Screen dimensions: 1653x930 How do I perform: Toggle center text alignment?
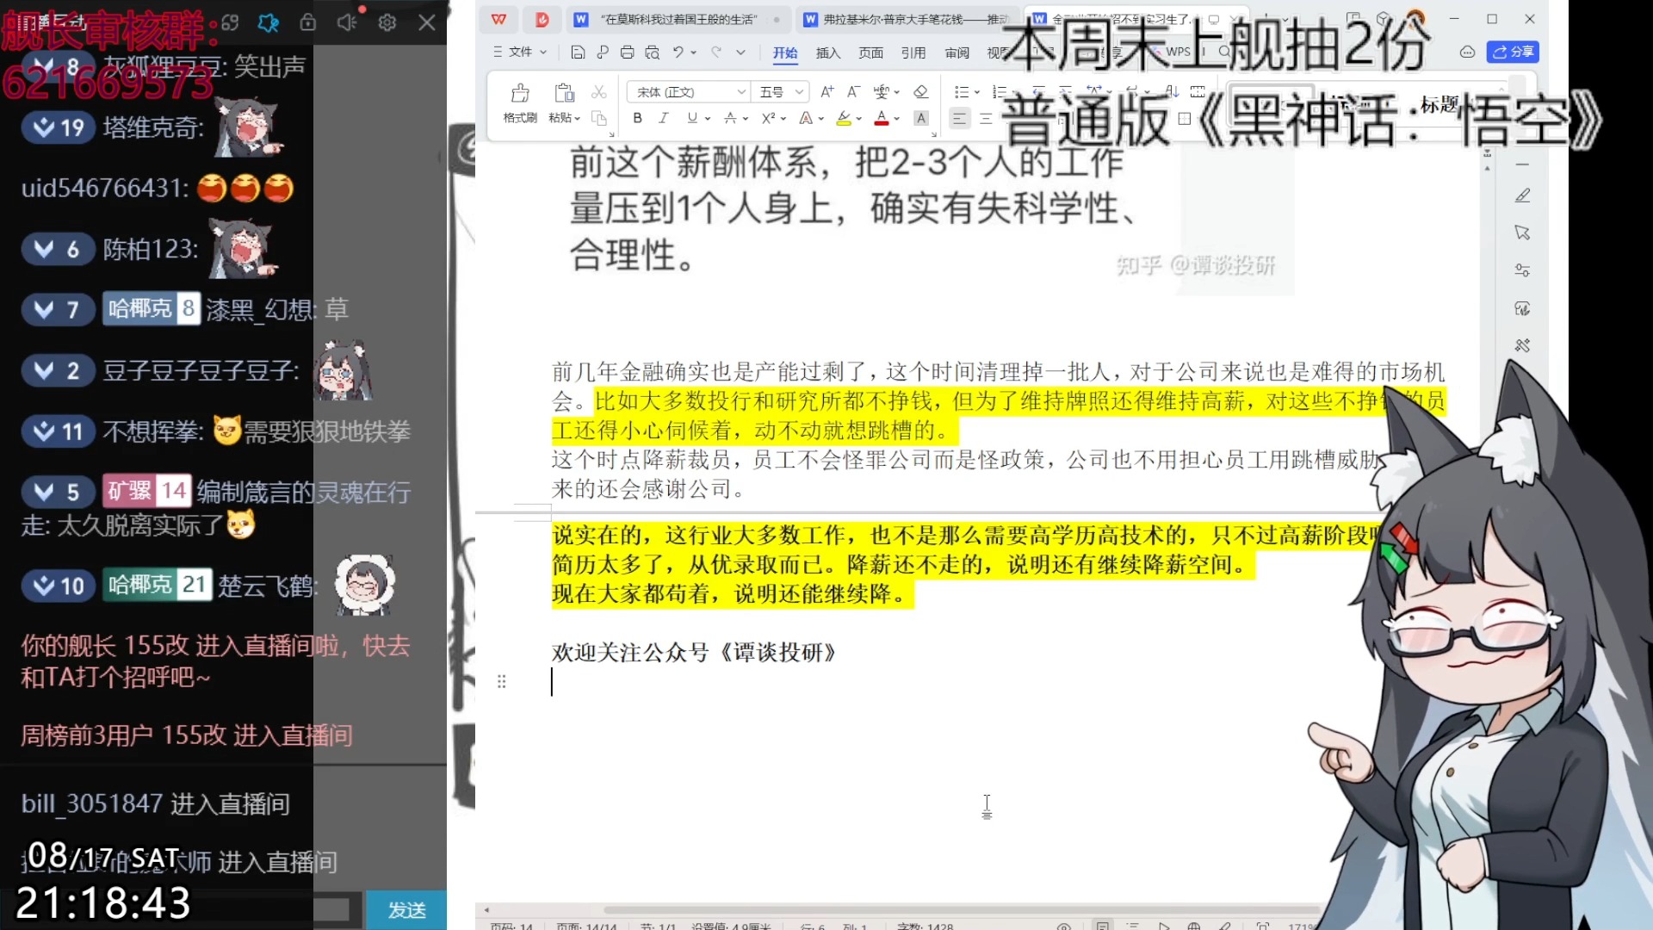986,119
